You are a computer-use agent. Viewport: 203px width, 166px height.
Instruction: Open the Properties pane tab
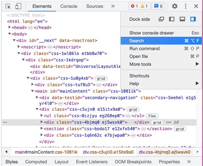point(169,162)
